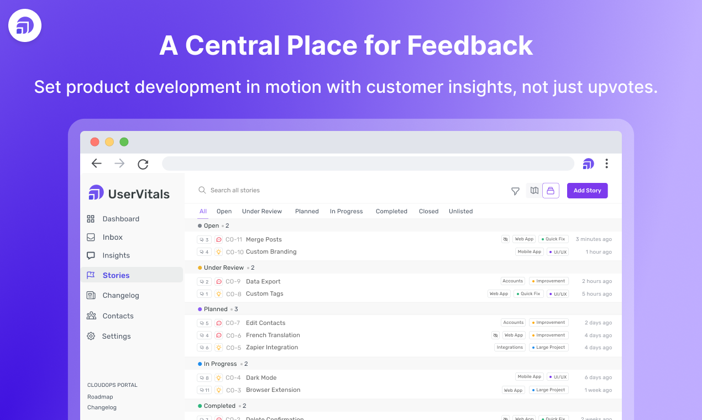
Task: Click the Mobile App tag on Dark Mode row
Action: click(529, 377)
